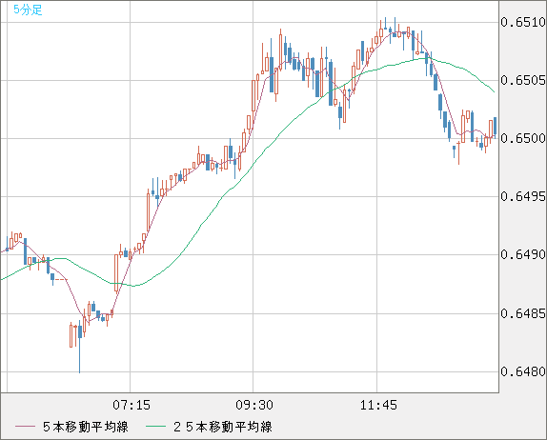Viewport: 547px width, 440px height.
Task: Click the 09:30 time axis label
Action: pos(254,405)
